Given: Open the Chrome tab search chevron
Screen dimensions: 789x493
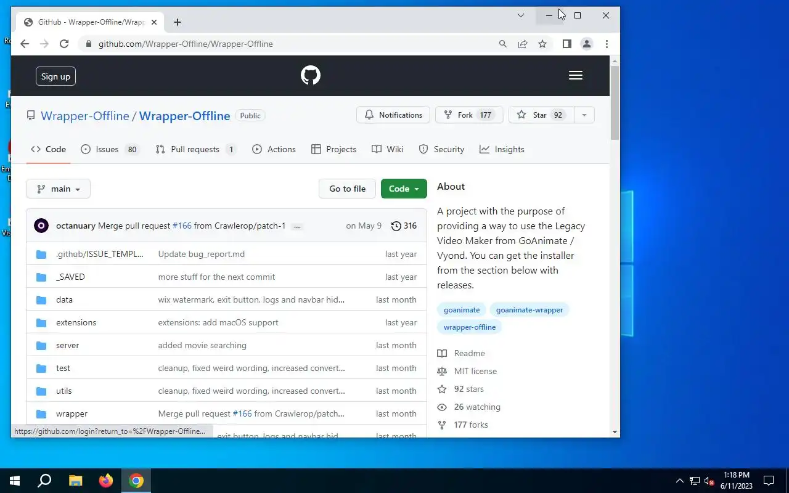Looking at the screenshot, I should click(520, 15).
